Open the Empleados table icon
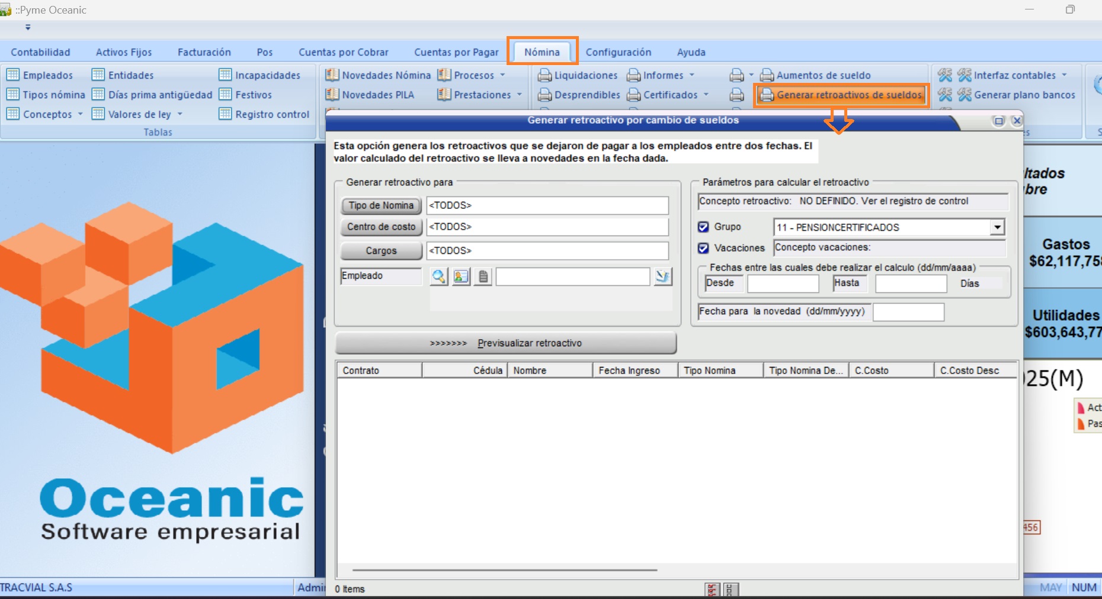 pyautogui.click(x=12, y=75)
